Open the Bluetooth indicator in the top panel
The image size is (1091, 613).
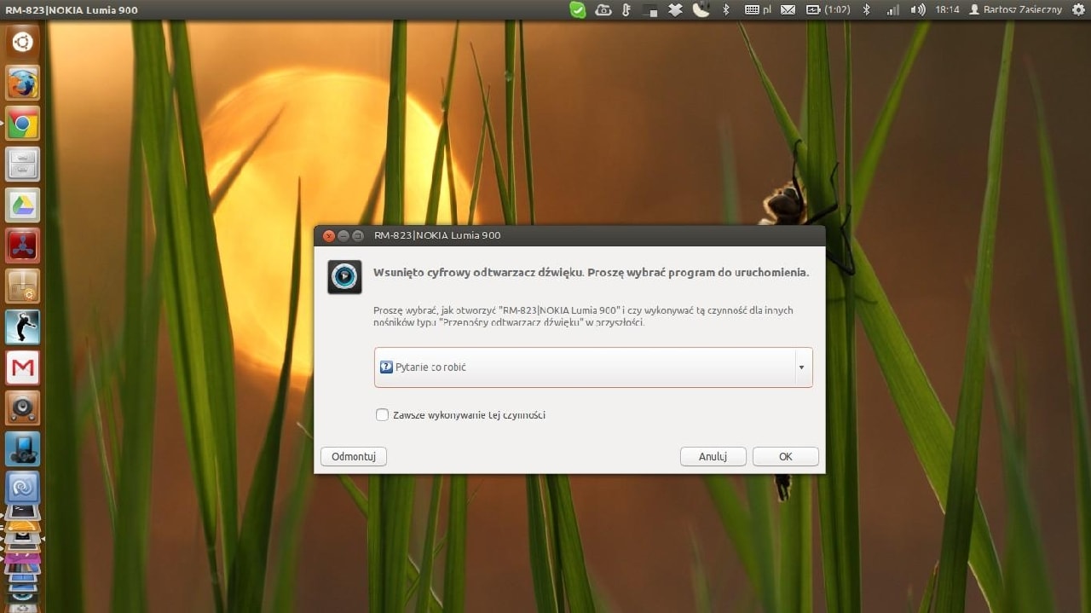pos(866,9)
